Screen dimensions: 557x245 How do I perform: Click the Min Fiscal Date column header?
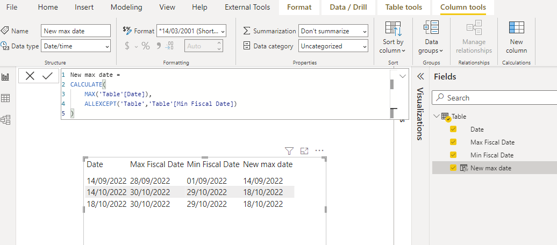[x=213, y=164]
